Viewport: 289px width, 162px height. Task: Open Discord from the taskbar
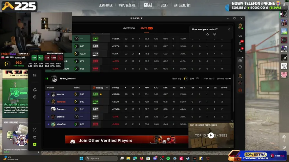155,159
